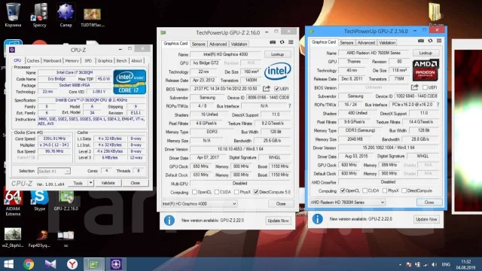Image resolution: width=482 pixels, height=271 pixels.
Task: Share BIOS icon in Intel GPU-Z window
Action: (x=266, y=89)
